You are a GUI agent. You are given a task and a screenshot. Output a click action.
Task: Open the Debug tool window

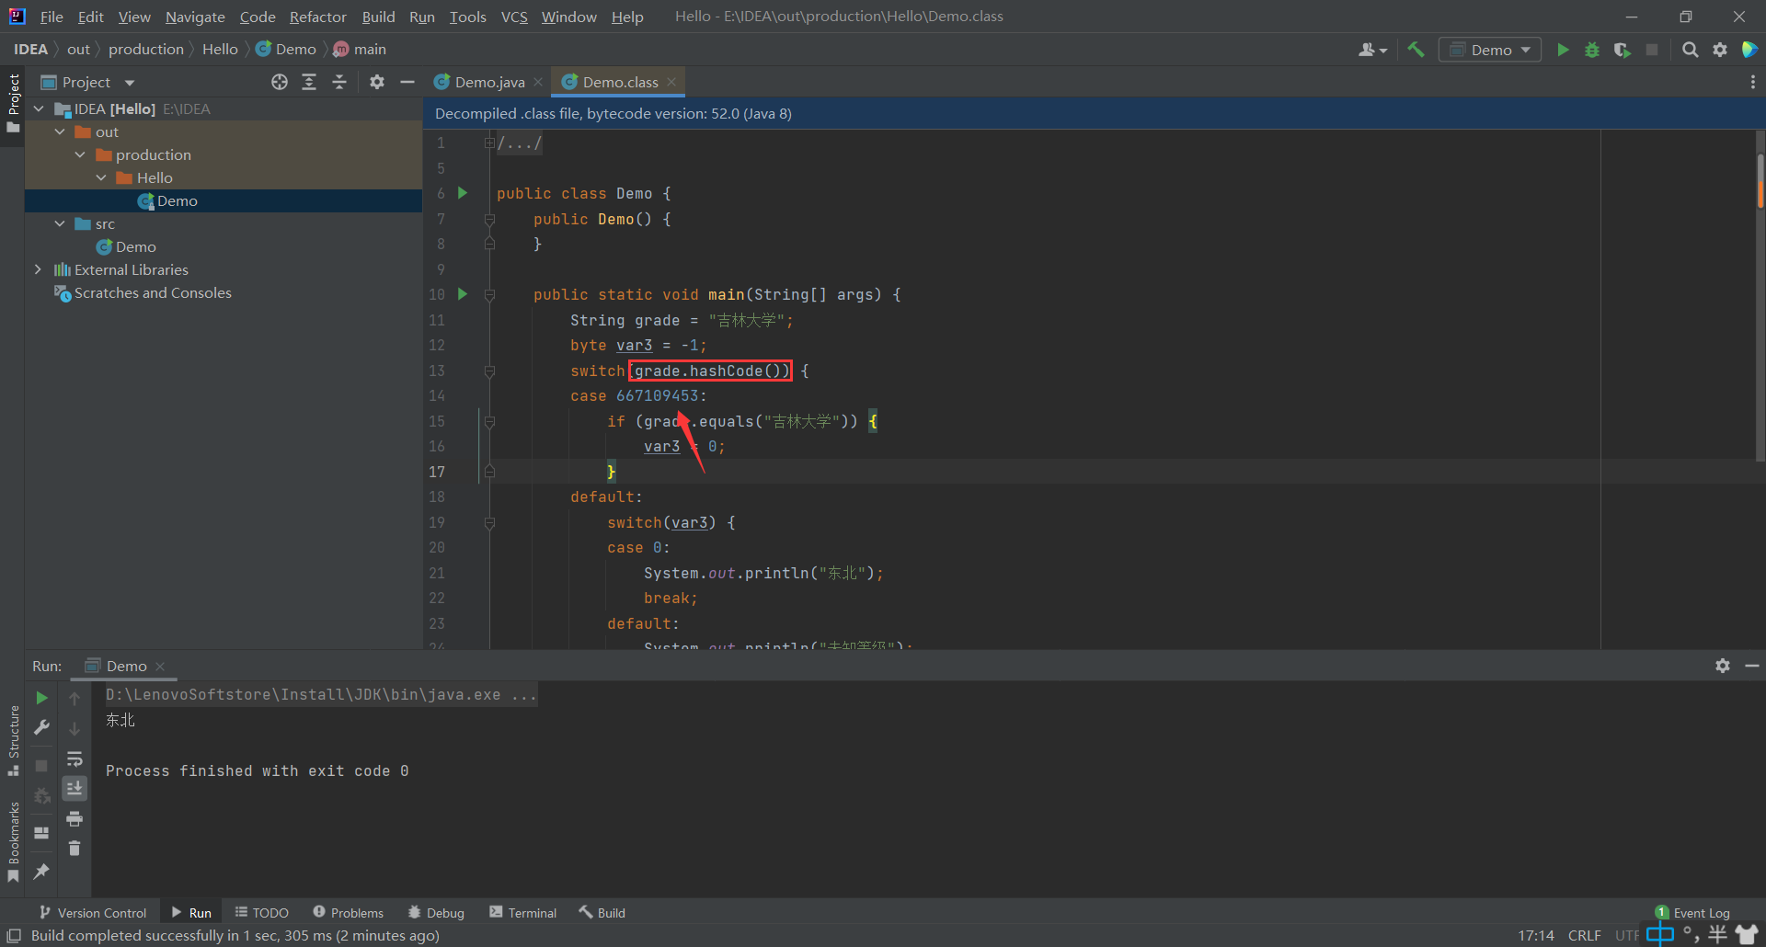click(436, 912)
